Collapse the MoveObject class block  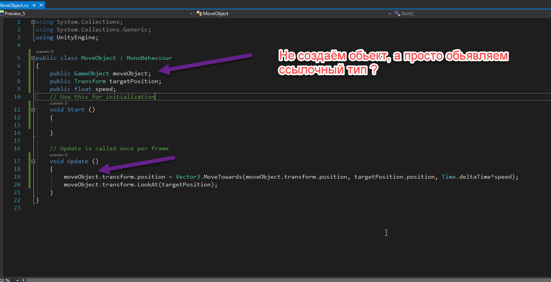point(33,58)
